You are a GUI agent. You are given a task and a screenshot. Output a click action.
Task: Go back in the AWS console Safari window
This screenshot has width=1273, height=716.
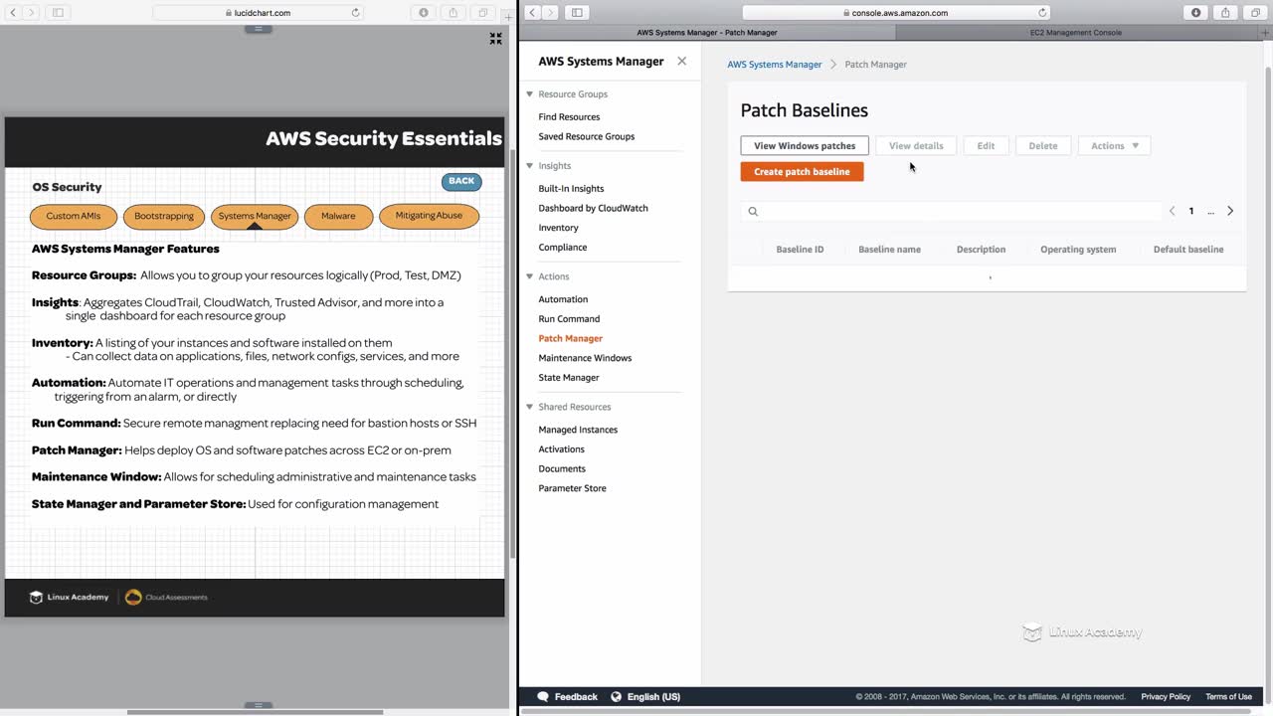532,13
